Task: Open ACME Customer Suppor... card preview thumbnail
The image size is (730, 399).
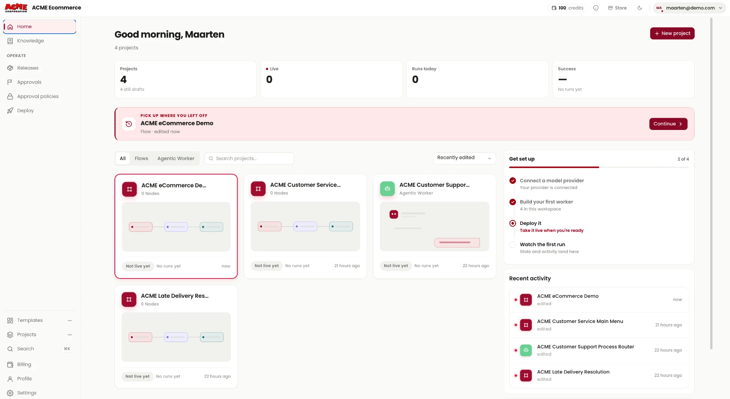Action: 435,226
